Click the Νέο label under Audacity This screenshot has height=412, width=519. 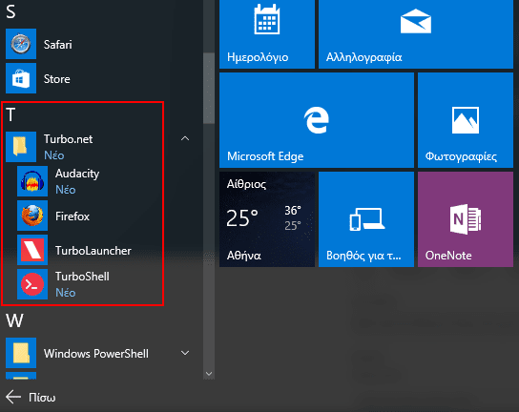click(66, 190)
